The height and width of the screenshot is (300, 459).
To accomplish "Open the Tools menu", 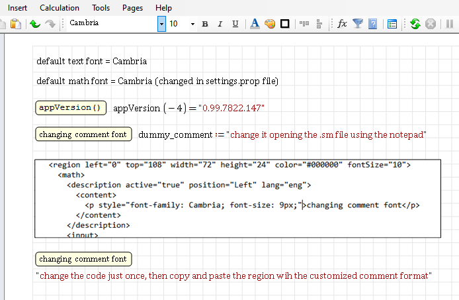I will (x=101, y=7).
